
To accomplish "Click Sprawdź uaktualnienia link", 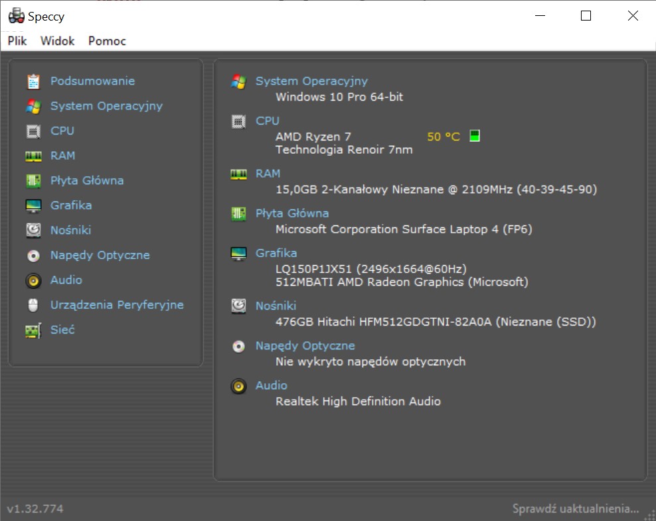I will (576, 508).
